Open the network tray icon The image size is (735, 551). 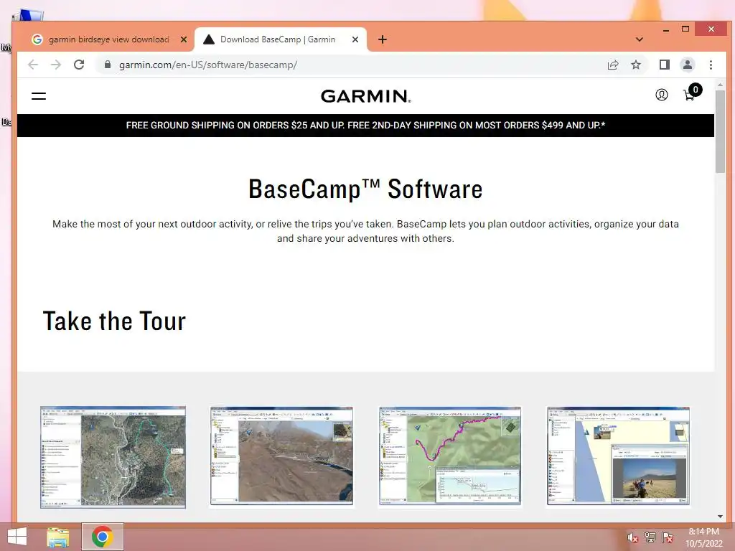coord(650,537)
